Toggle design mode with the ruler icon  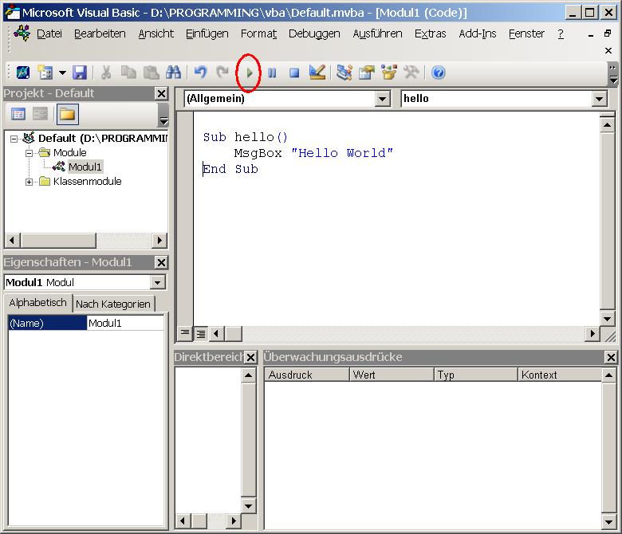[317, 73]
